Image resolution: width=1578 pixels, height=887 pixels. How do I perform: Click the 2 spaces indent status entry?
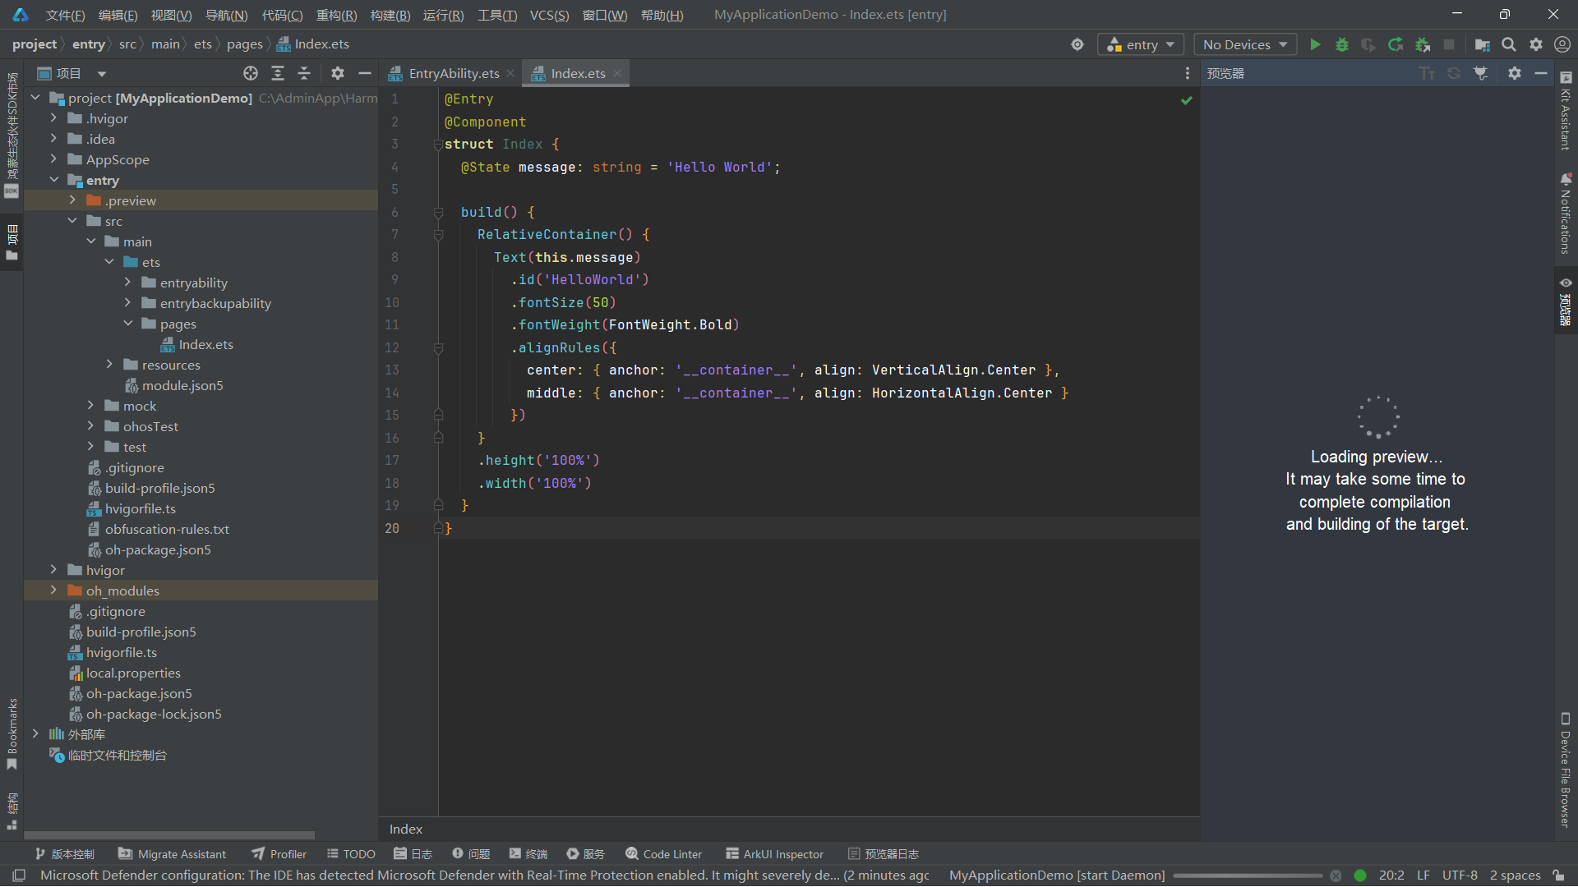[x=1515, y=876]
